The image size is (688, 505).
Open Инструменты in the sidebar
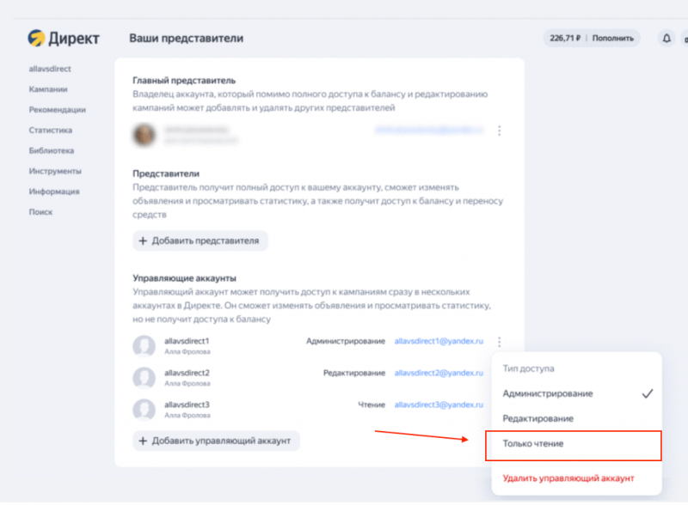click(x=54, y=171)
